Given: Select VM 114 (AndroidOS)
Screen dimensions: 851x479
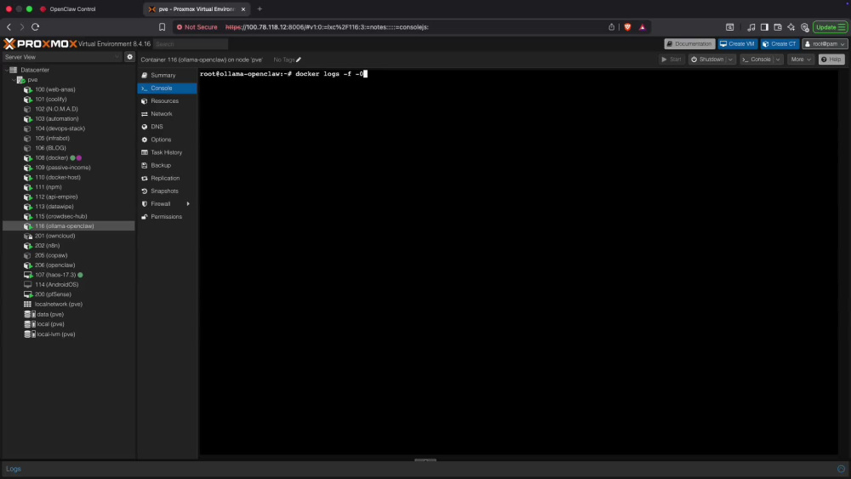Looking at the screenshot, I should click(x=56, y=285).
